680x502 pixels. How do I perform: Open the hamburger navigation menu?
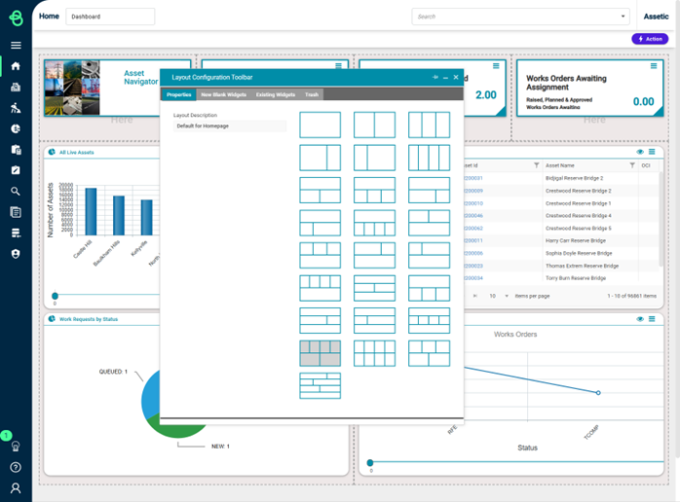click(x=16, y=46)
